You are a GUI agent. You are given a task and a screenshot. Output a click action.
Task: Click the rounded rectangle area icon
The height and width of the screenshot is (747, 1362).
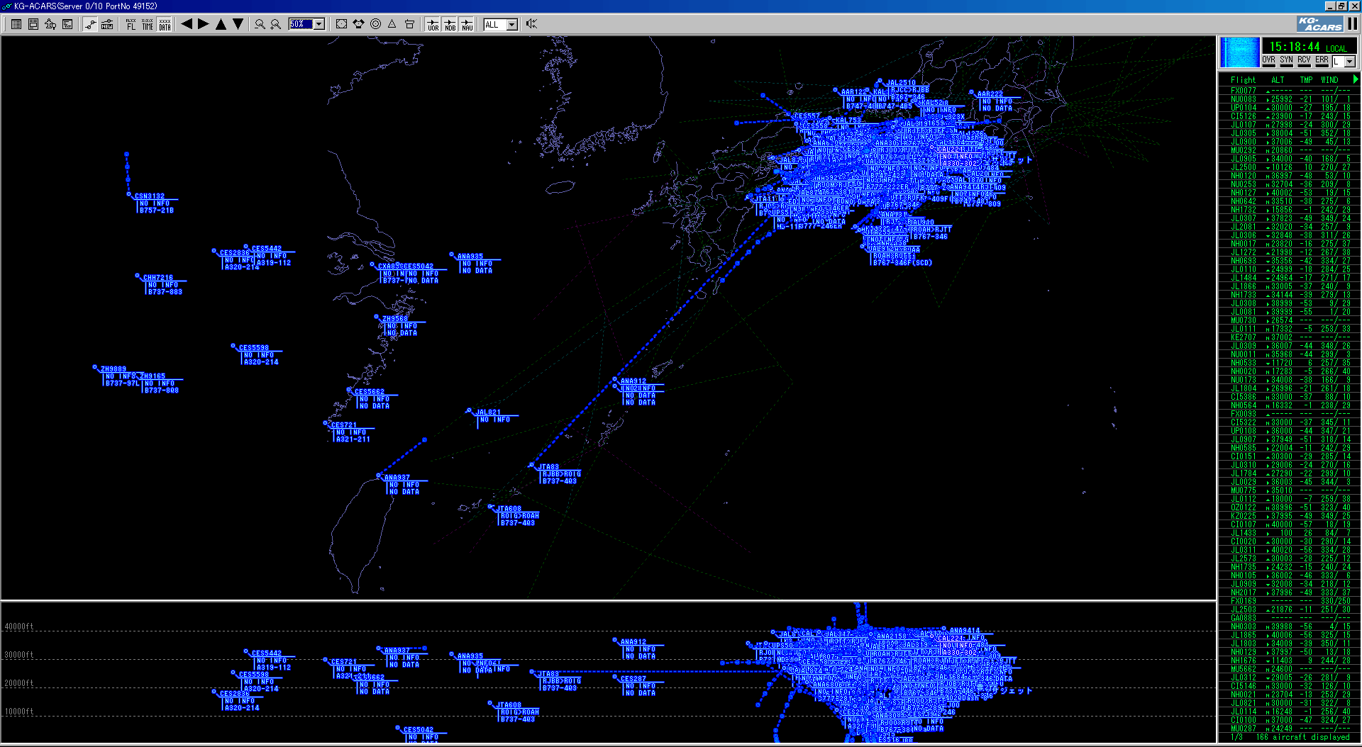pos(341,24)
